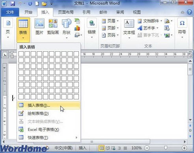Image resolution: width=194 pixels, height=153 pixels.
Task: Choose 插入表格(I)... menu item
Action: tap(48, 105)
